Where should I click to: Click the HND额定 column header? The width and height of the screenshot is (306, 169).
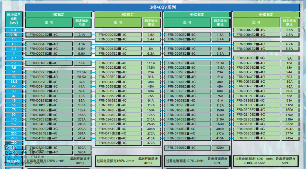point(197,15)
